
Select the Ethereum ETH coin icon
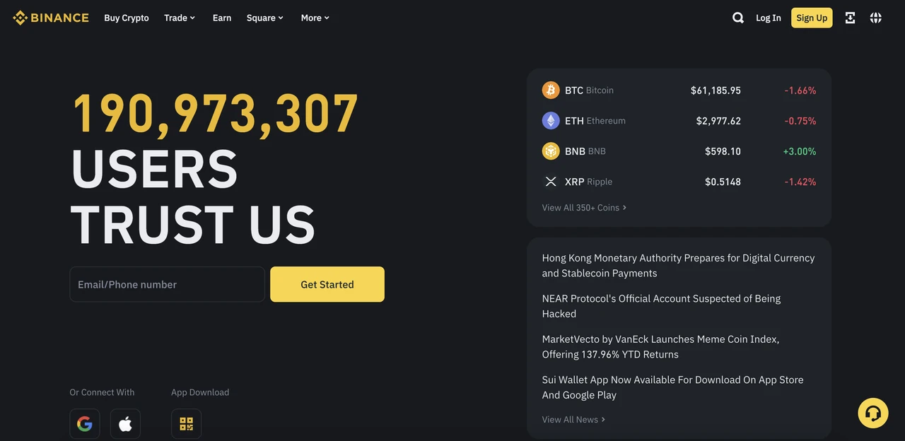pyautogui.click(x=551, y=121)
